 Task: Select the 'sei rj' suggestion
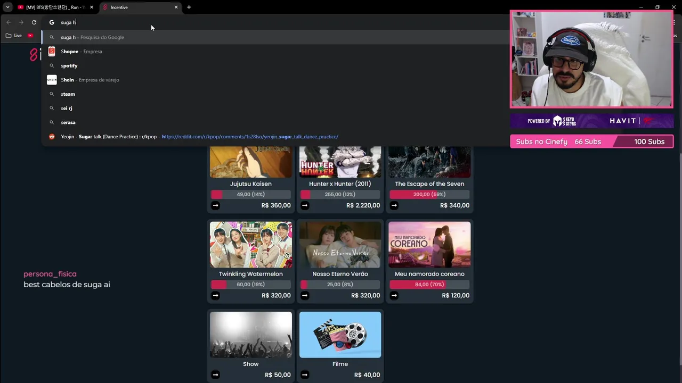click(274, 108)
